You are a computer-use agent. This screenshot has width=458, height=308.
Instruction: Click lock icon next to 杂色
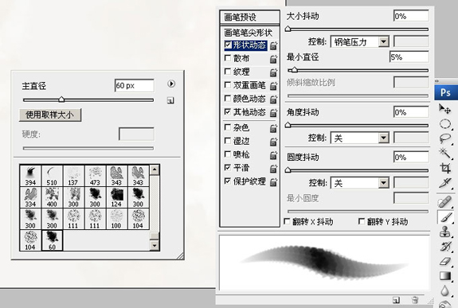click(x=273, y=128)
